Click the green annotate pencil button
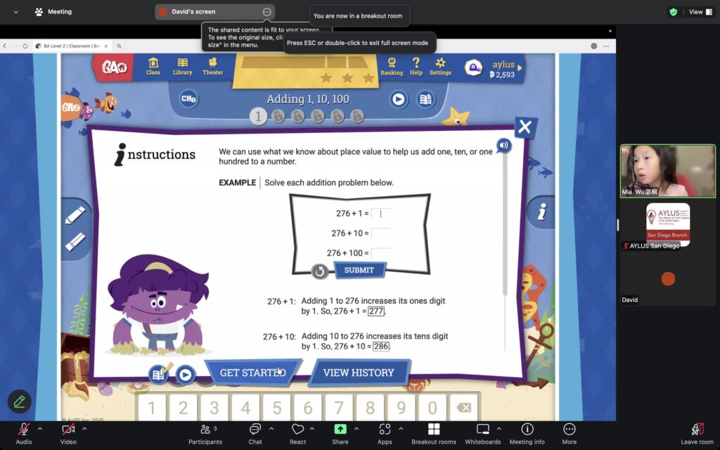720x450 pixels. (x=19, y=401)
